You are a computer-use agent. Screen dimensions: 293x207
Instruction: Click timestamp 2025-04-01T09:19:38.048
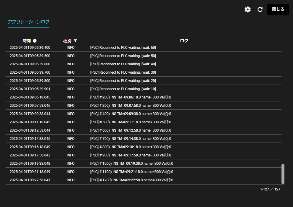[30, 164]
